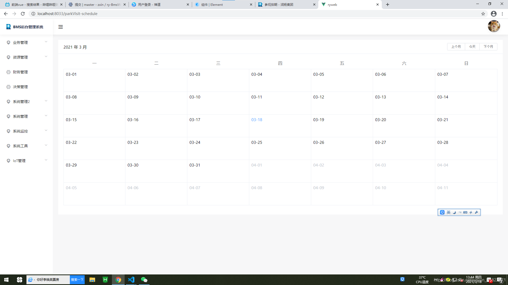The height and width of the screenshot is (285, 508).
Task: Toggle the input method 英 language mode
Action: point(448,212)
